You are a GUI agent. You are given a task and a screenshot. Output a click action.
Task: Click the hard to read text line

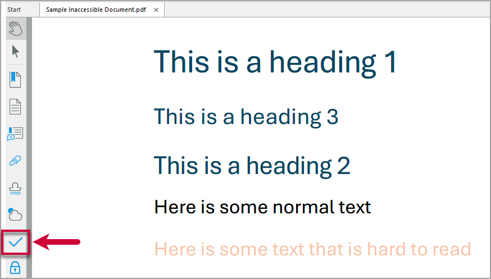[x=312, y=249]
